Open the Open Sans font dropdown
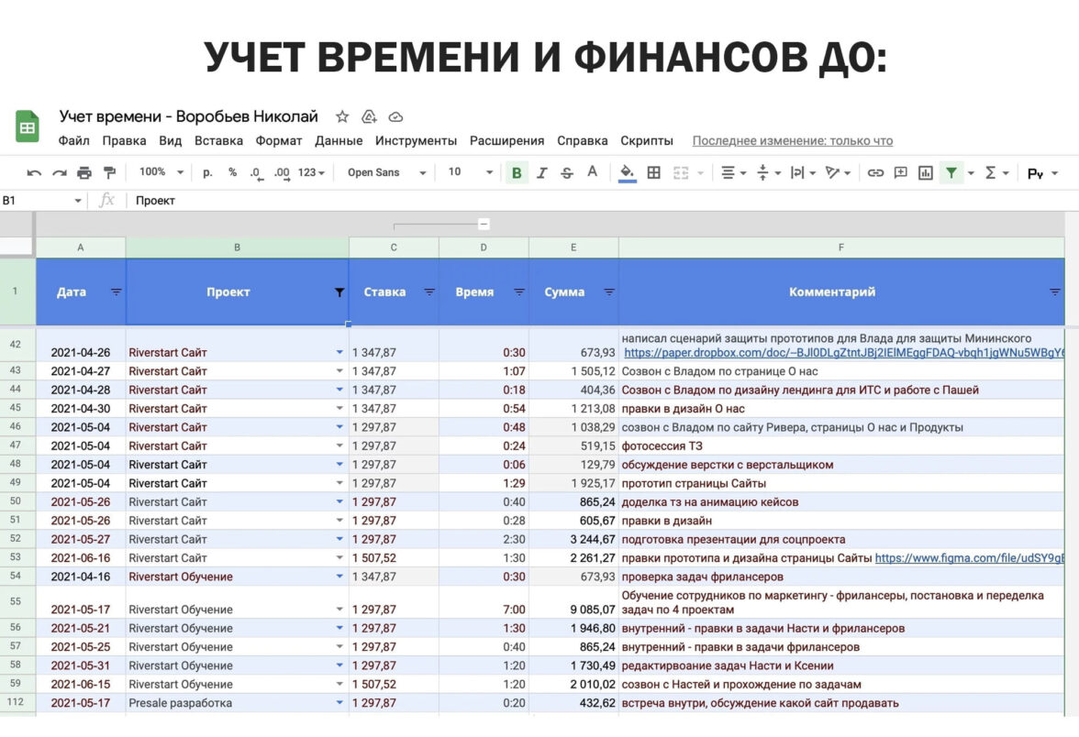 coord(386,172)
